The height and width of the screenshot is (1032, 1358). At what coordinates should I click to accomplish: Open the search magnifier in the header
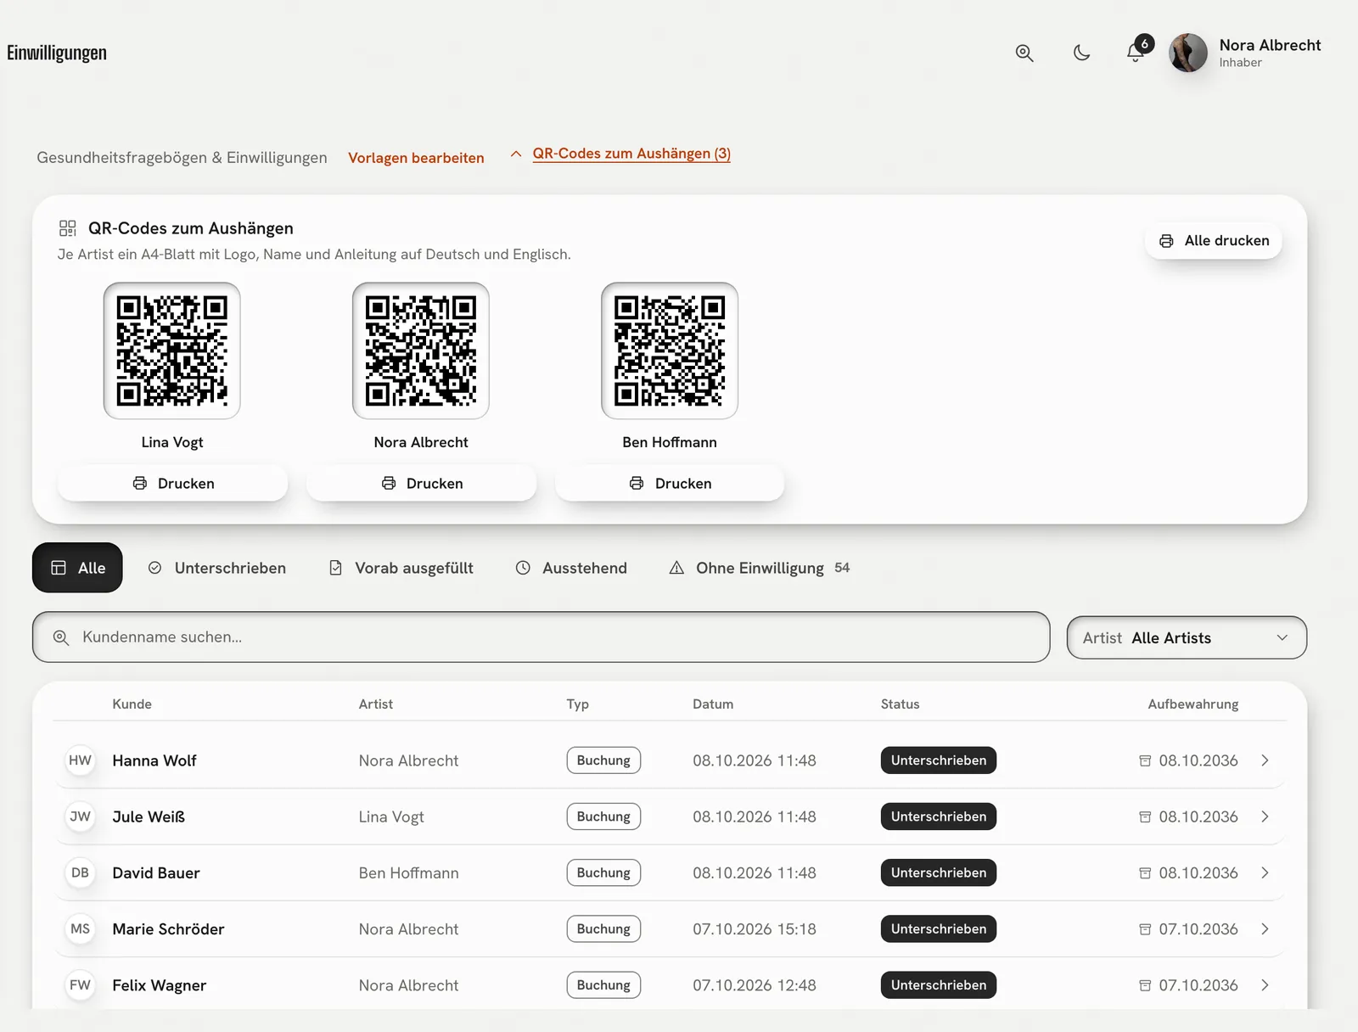coord(1024,53)
